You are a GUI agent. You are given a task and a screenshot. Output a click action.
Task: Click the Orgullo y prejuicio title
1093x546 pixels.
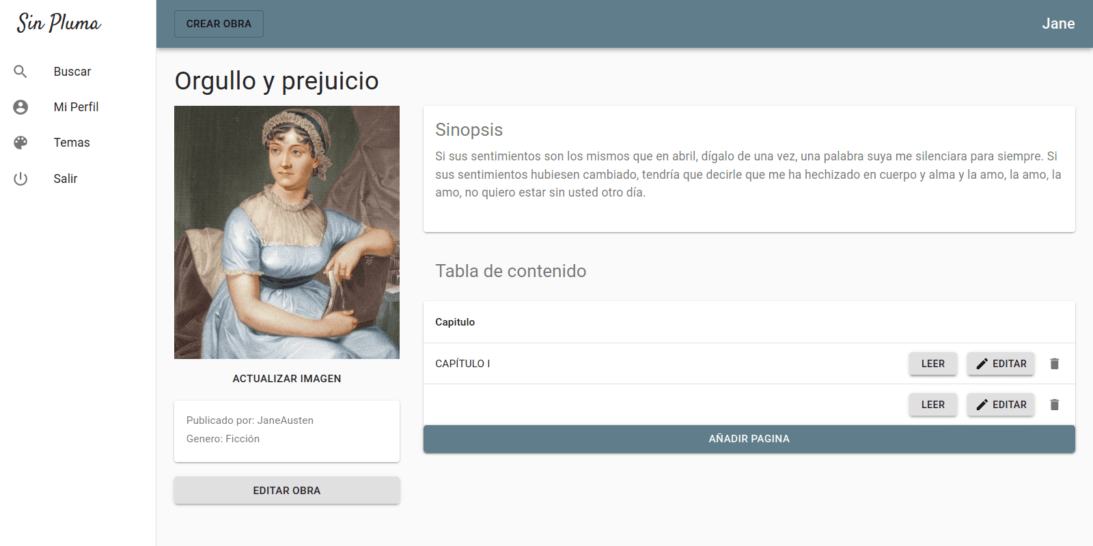click(x=277, y=81)
